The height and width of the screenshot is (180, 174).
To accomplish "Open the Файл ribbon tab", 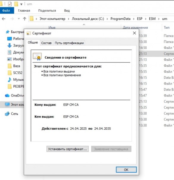I will (x=6, y=10).
